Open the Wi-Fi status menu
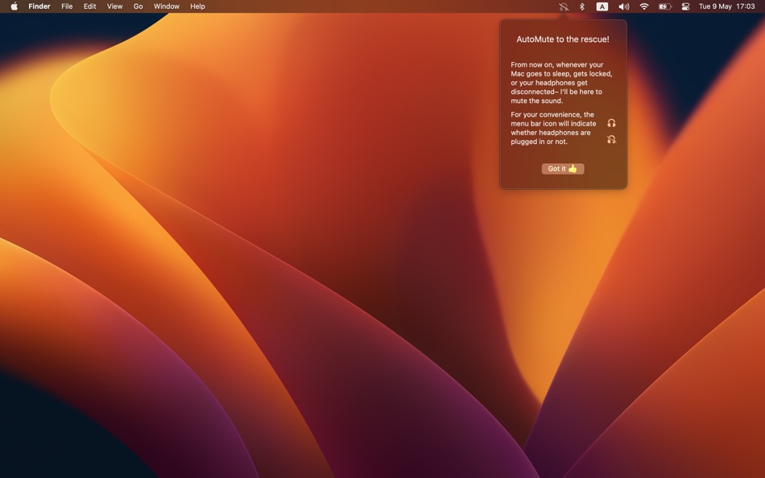The width and height of the screenshot is (765, 478). [x=644, y=6]
